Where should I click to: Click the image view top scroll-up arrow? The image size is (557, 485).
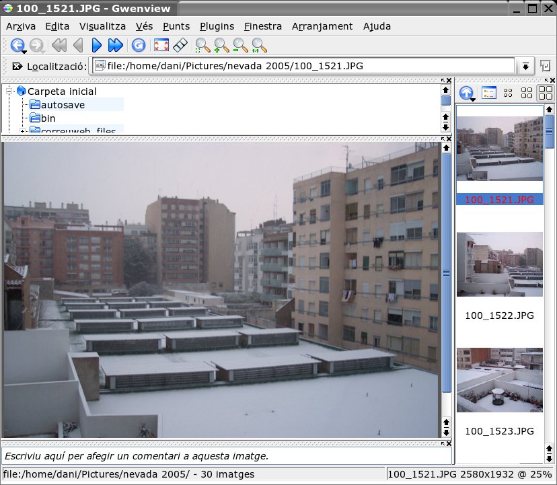446,147
